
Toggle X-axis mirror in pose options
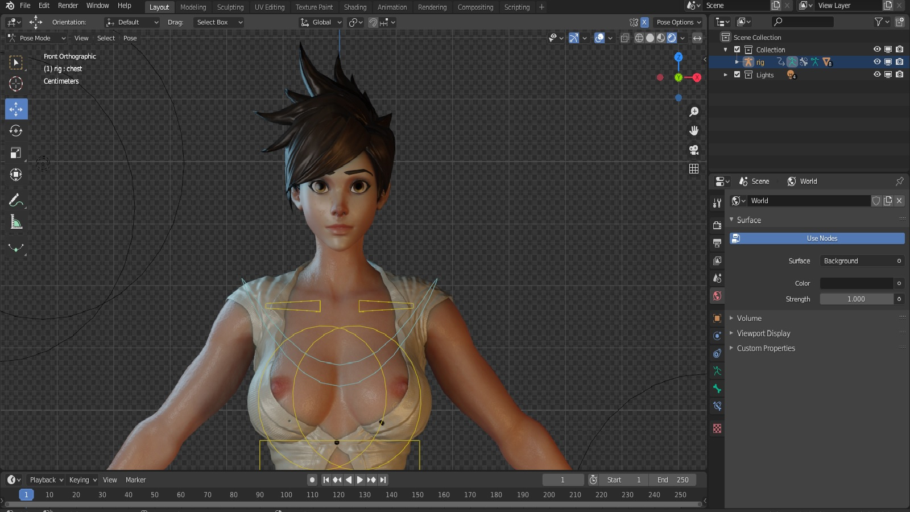click(644, 22)
